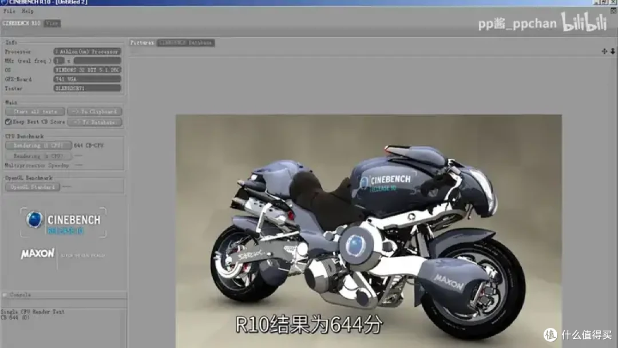Screen dimensions: 618x348
Task: Open the Help menu
Action: [27, 11]
